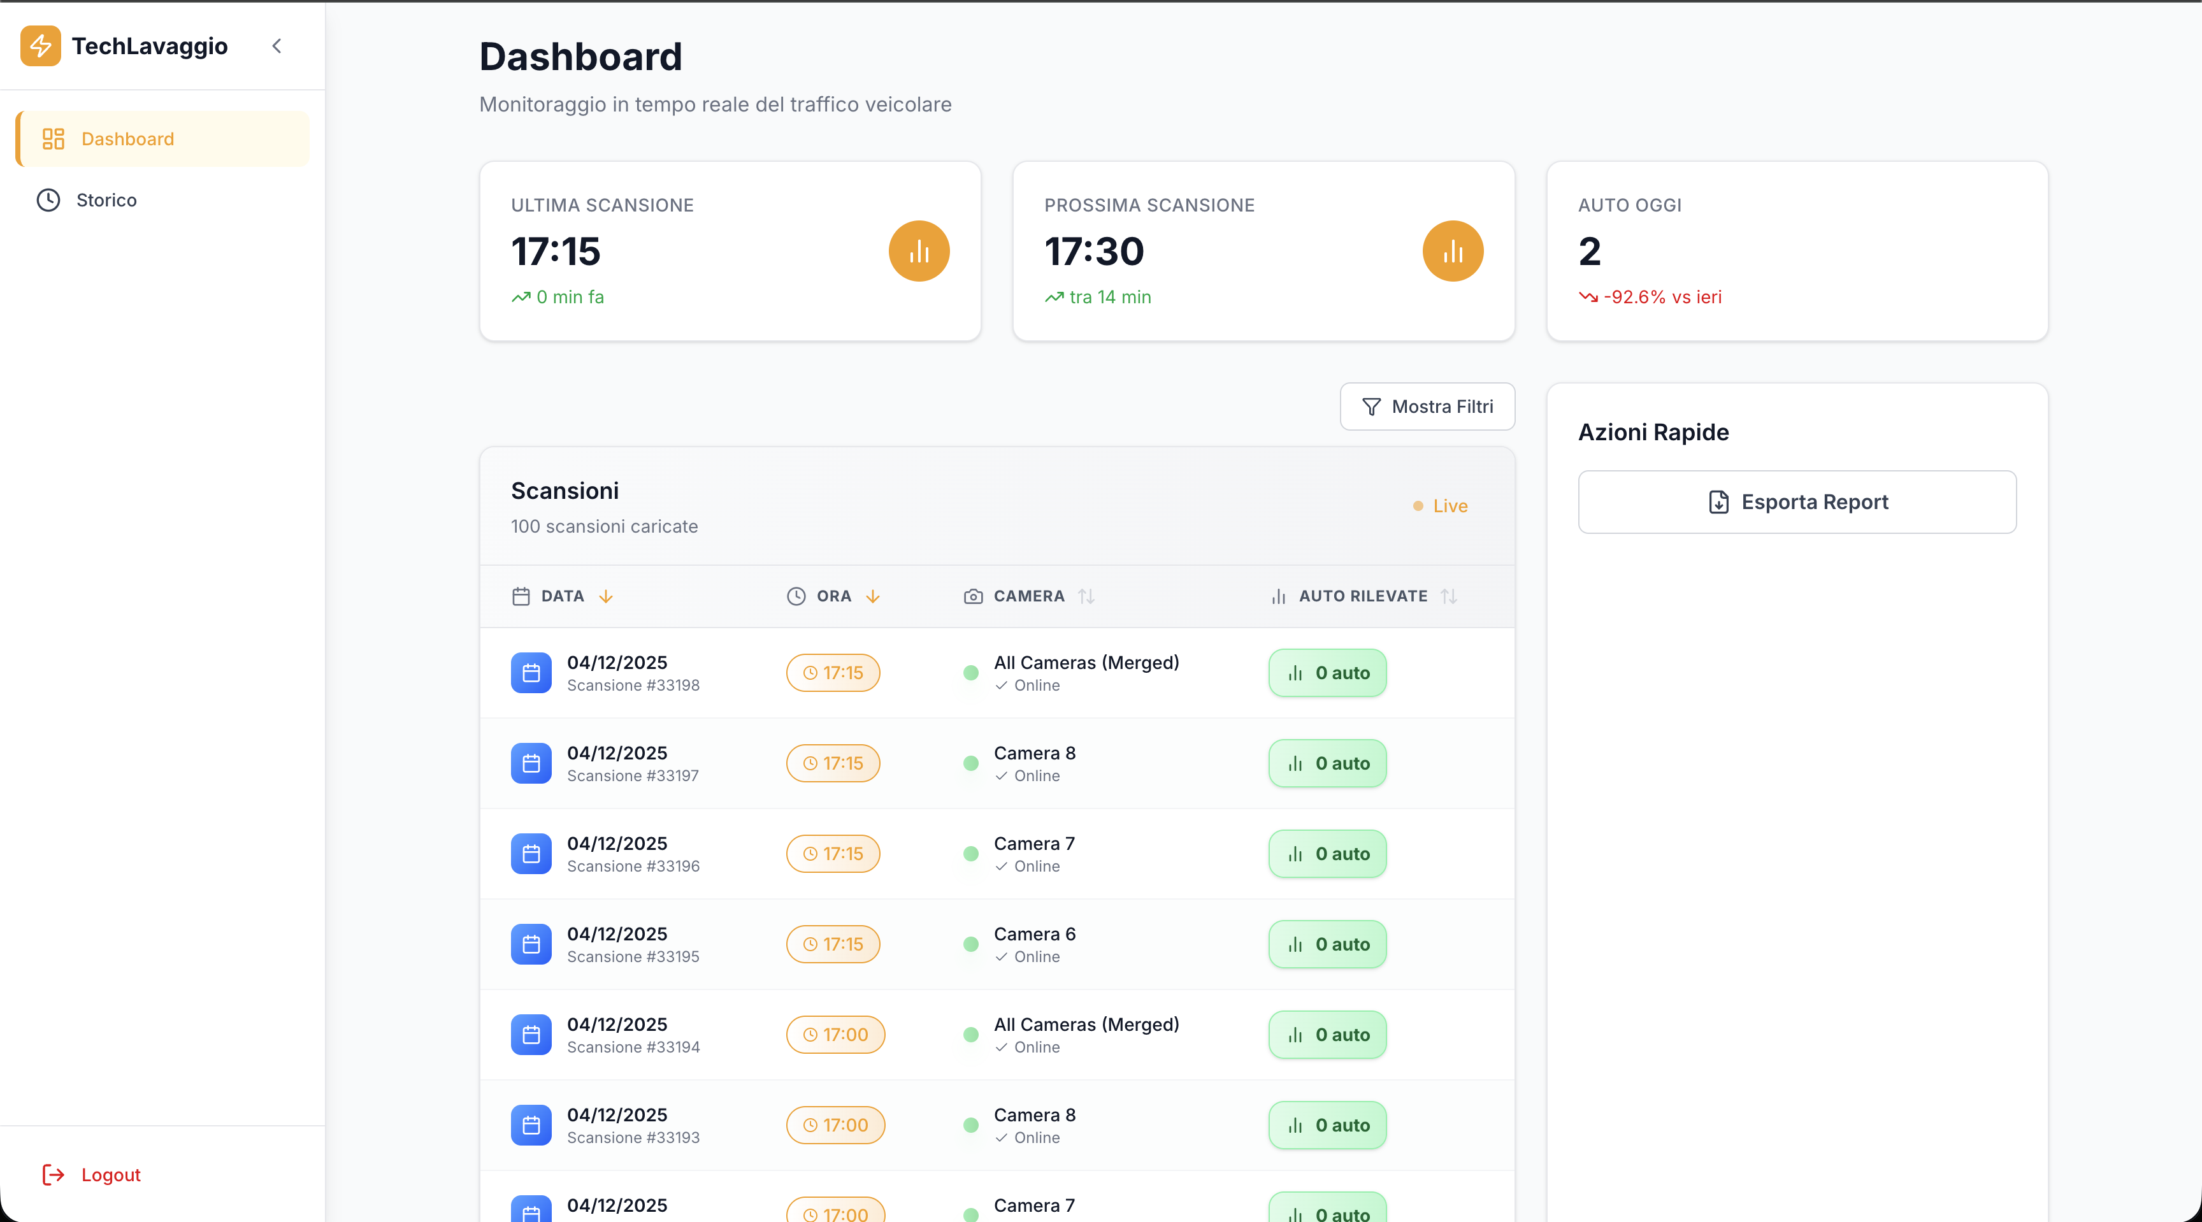Click the chart icon on Prossima Scansione card
This screenshot has height=1222, width=2202.
coord(1452,250)
